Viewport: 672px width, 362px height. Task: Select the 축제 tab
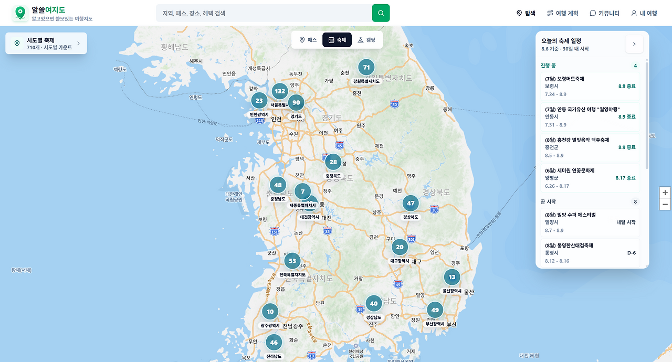337,40
